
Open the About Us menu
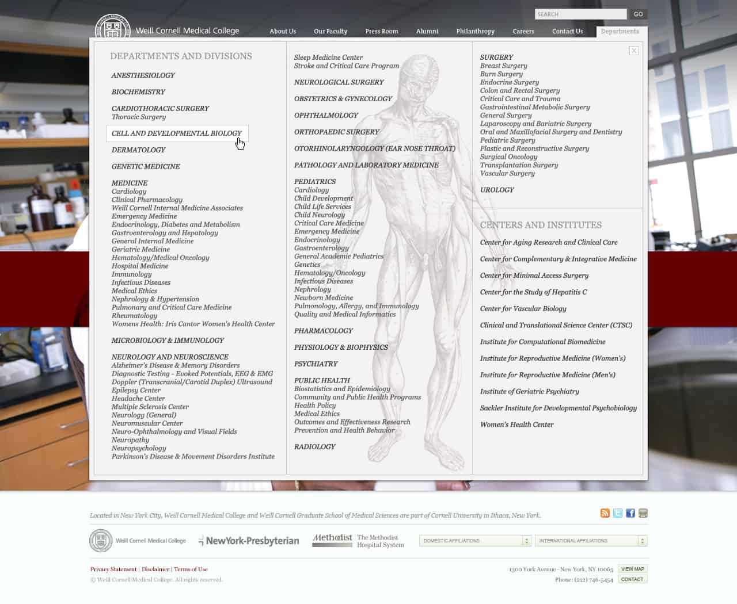(x=283, y=31)
